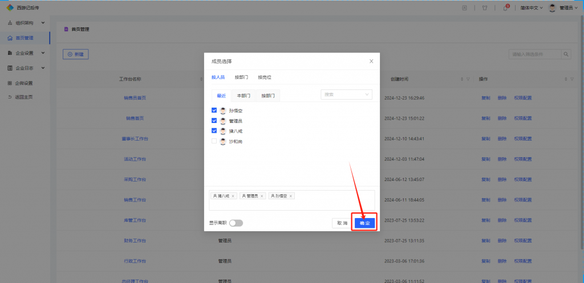Open 企微设置 in the sidebar
Viewport: 584px width, 283px height.
click(x=25, y=83)
